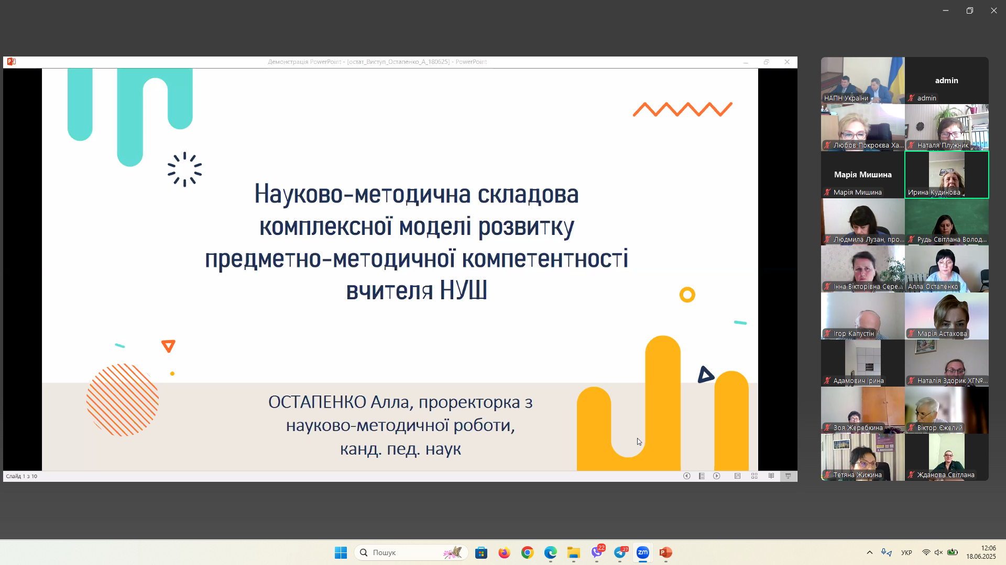Open the Windows Start menu
Image resolution: width=1006 pixels, height=565 pixels.
click(x=341, y=552)
